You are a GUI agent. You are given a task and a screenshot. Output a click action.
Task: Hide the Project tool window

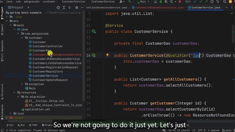pos(82,7)
